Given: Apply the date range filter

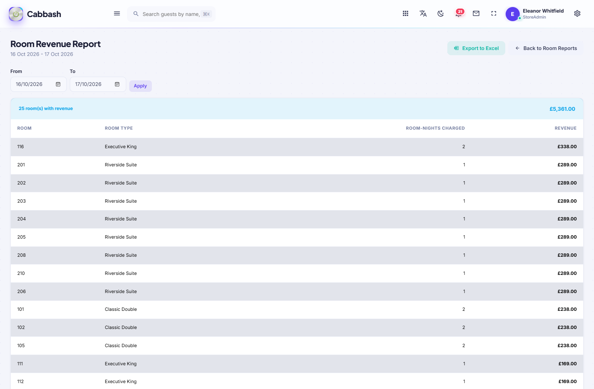Looking at the screenshot, I should point(140,86).
